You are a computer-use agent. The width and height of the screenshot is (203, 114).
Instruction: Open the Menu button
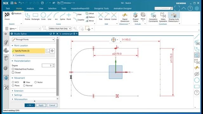11,28
